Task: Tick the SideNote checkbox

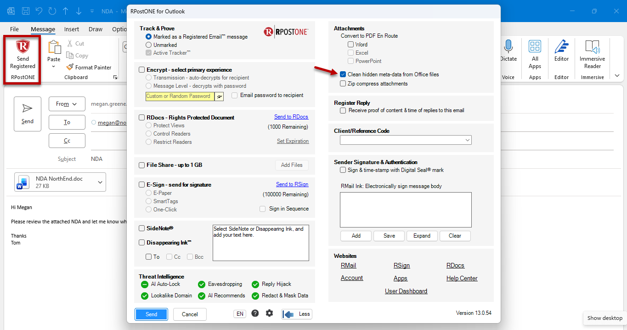Action: coord(142,228)
